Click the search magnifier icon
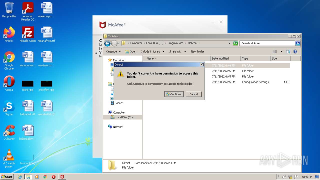Image resolution: width=320 pixels, height=180 pixels. click(298, 43)
